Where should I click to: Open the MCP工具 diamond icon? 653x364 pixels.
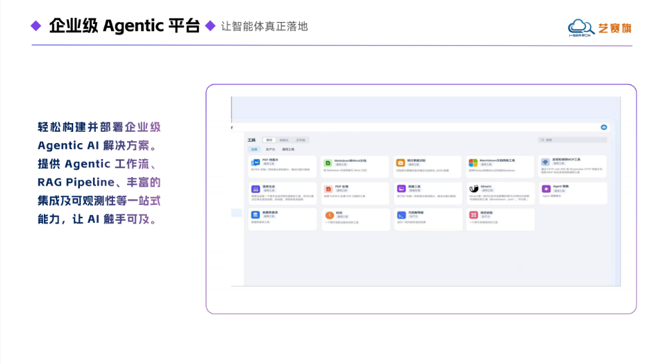coord(545,162)
